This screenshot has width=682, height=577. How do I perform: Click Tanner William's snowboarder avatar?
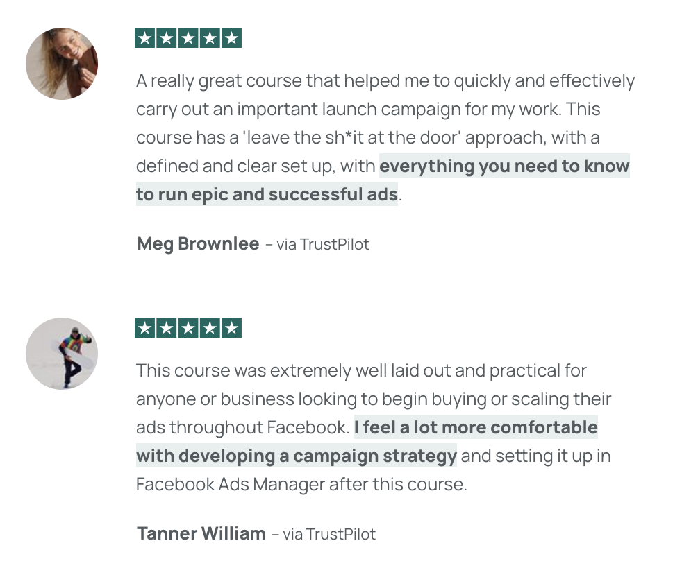(62, 354)
